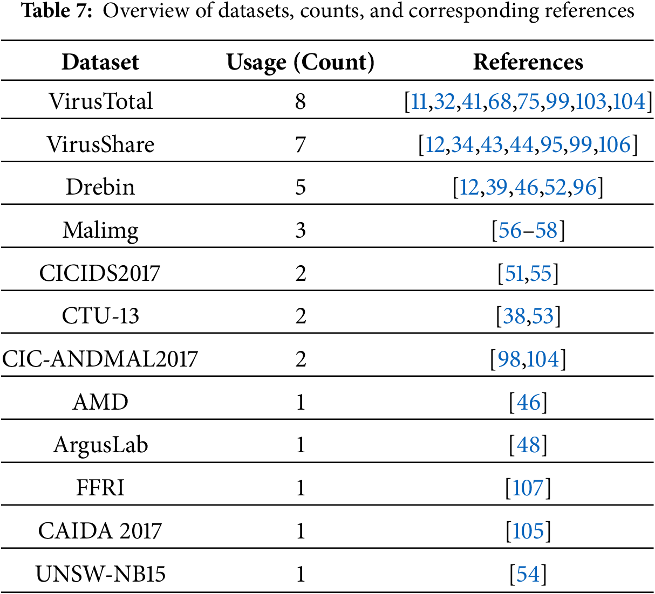Click UNSW-NB15 reference 54
655x594 pixels.
coord(528,574)
